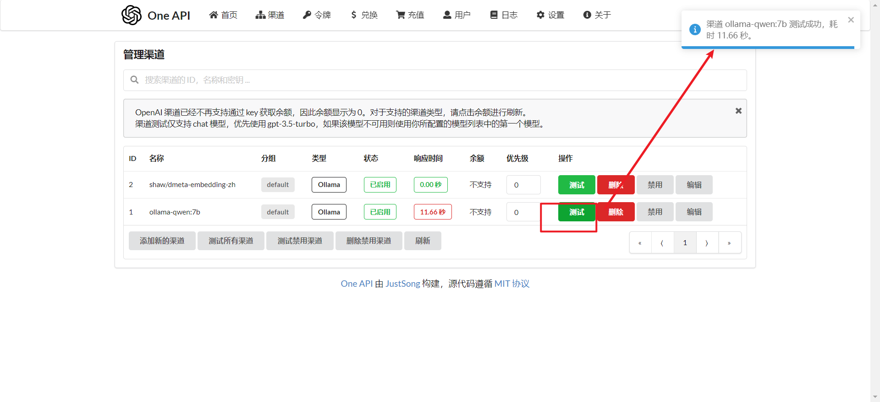Close the OpenAI channel info banner
This screenshot has width=880, height=402.
coord(738,111)
